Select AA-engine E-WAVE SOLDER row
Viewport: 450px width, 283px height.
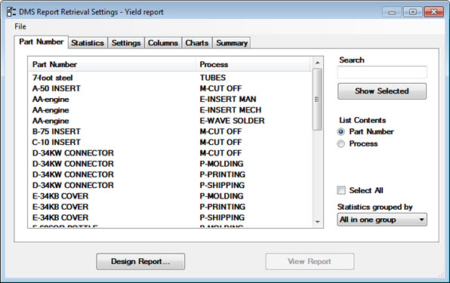(169, 121)
